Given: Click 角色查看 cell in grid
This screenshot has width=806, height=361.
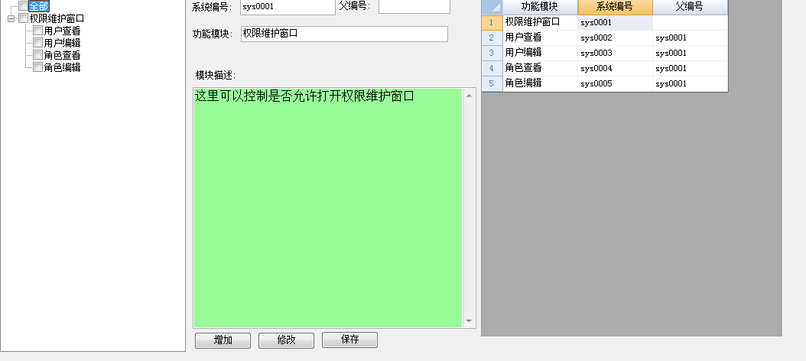Looking at the screenshot, I should tap(540, 68).
